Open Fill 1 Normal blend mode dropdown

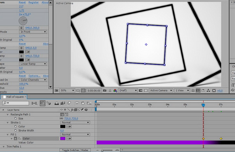(x=75, y=134)
